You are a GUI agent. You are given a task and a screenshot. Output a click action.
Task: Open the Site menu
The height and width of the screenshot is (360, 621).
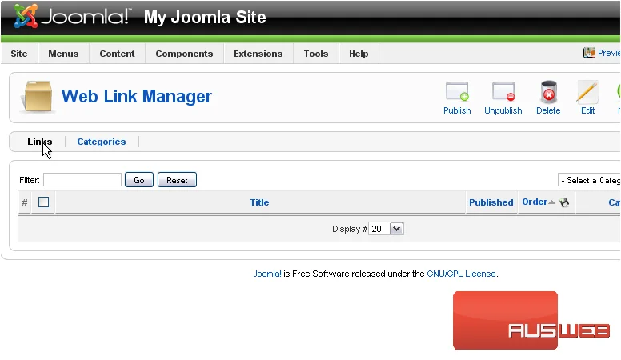click(x=19, y=54)
